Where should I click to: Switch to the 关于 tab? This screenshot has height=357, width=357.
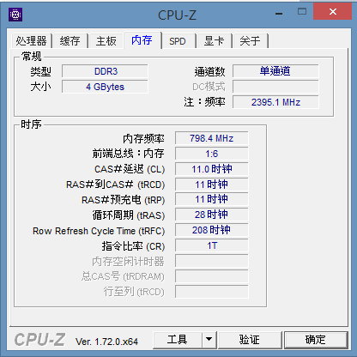(251, 41)
